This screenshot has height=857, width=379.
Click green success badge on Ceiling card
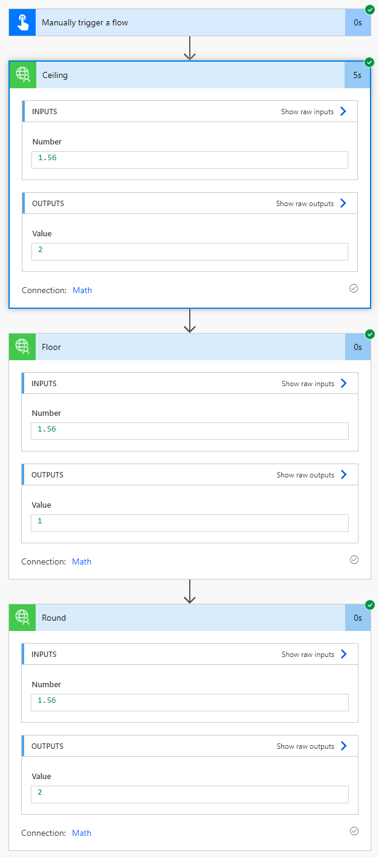tap(369, 62)
